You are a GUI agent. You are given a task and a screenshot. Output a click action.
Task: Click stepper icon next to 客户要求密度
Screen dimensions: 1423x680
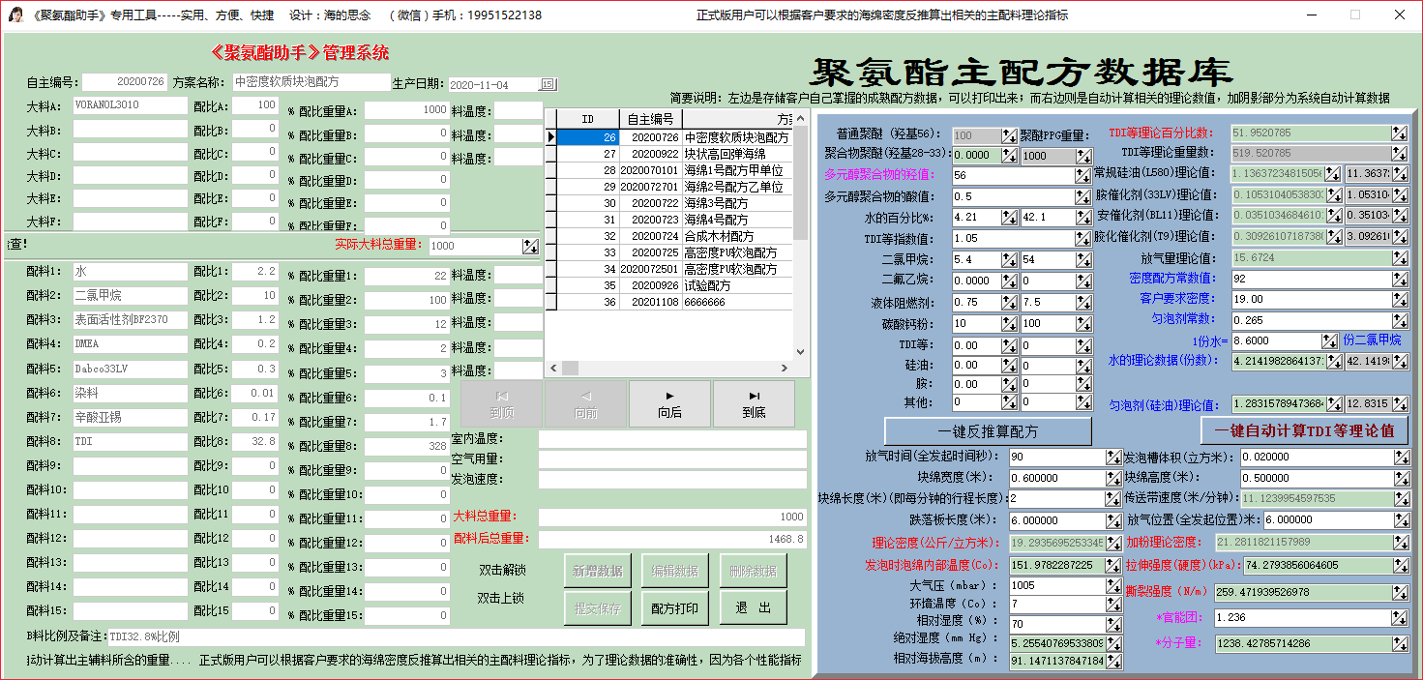pyautogui.click(x=1400, y=299)
